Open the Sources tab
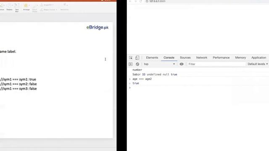269x151 pixels. tap(185, 58)
